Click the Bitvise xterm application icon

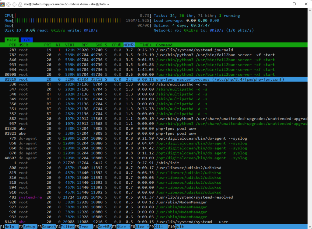[3, 4]
